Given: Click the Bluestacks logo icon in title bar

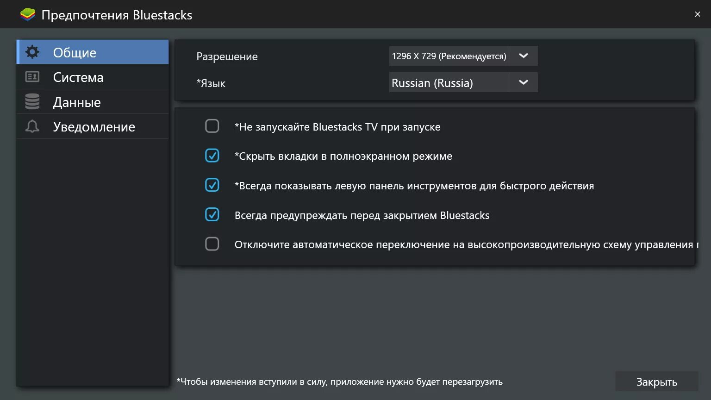Looking at the screenshot, I should [x=28, y=15].
